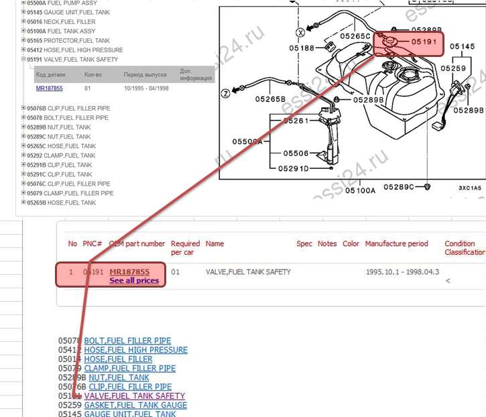Image resolution: width=486 pixels, height=417 pixels.
Task: Open the VALVE,FUEL TANK SAFETY link in bottom list
Action: pyautogui.click(x=134, y=396)
